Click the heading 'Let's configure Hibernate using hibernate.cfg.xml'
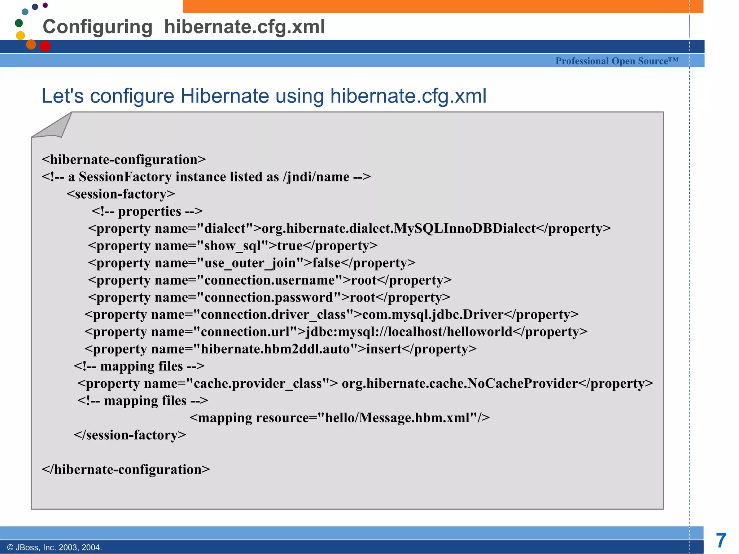This screenshot has width=739, height=554. [x=264, y=96]
